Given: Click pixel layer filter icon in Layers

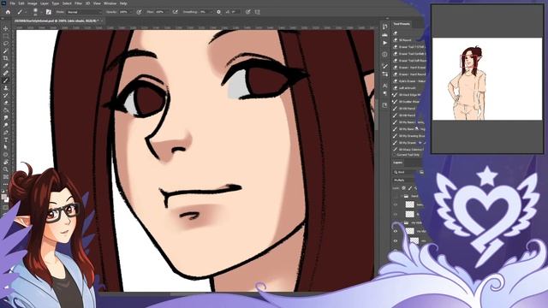Looking at the screenshot, I should pos(421,172).
